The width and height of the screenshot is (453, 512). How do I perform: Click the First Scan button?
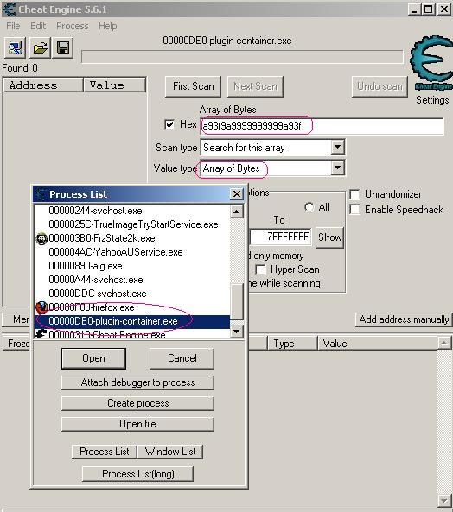point(193,86)
